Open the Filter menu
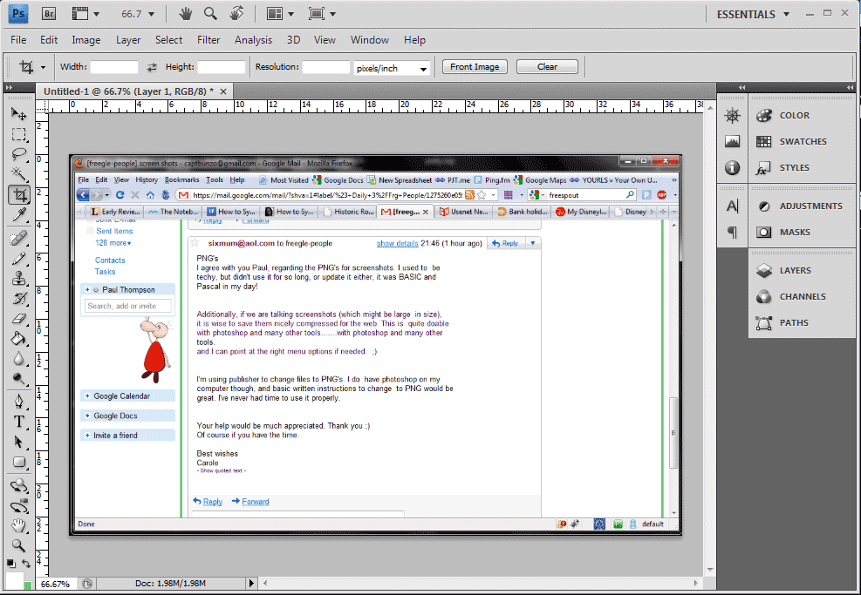The image size is (861, 595). (x=208, y=40)
